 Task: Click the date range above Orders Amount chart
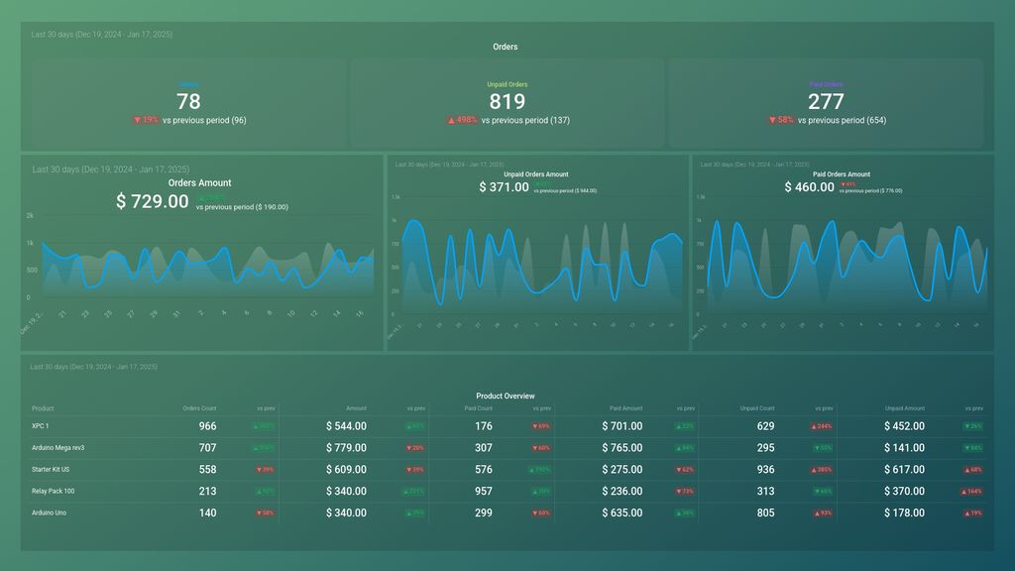click(111, 170)
